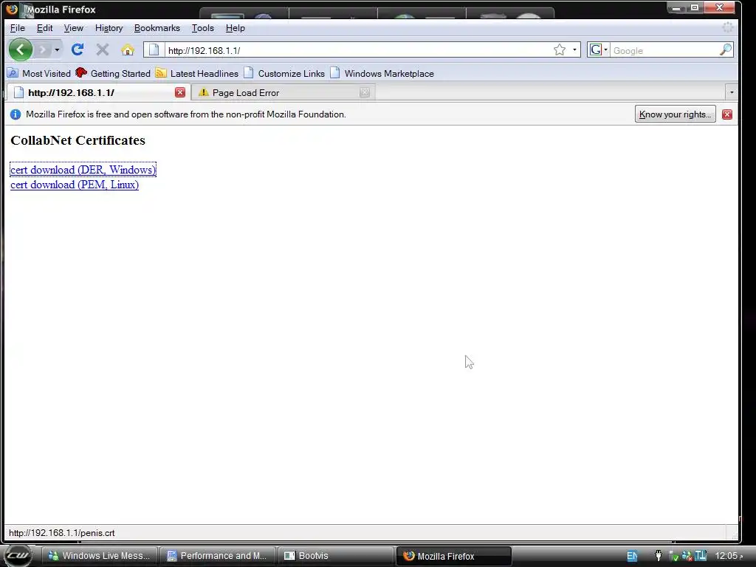Open the Edit menu
Image resolution: width=756 pixels, height=567 pixels.
pos(44,28)
